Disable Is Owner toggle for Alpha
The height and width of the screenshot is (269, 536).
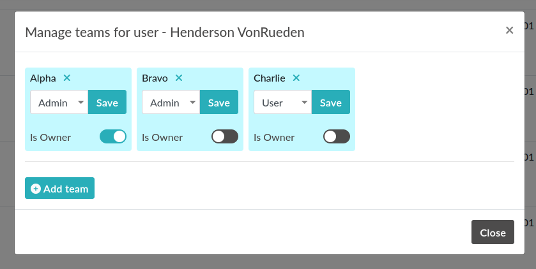click(x=113, y=136)
